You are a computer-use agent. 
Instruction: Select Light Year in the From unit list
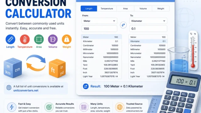(101, 76)
